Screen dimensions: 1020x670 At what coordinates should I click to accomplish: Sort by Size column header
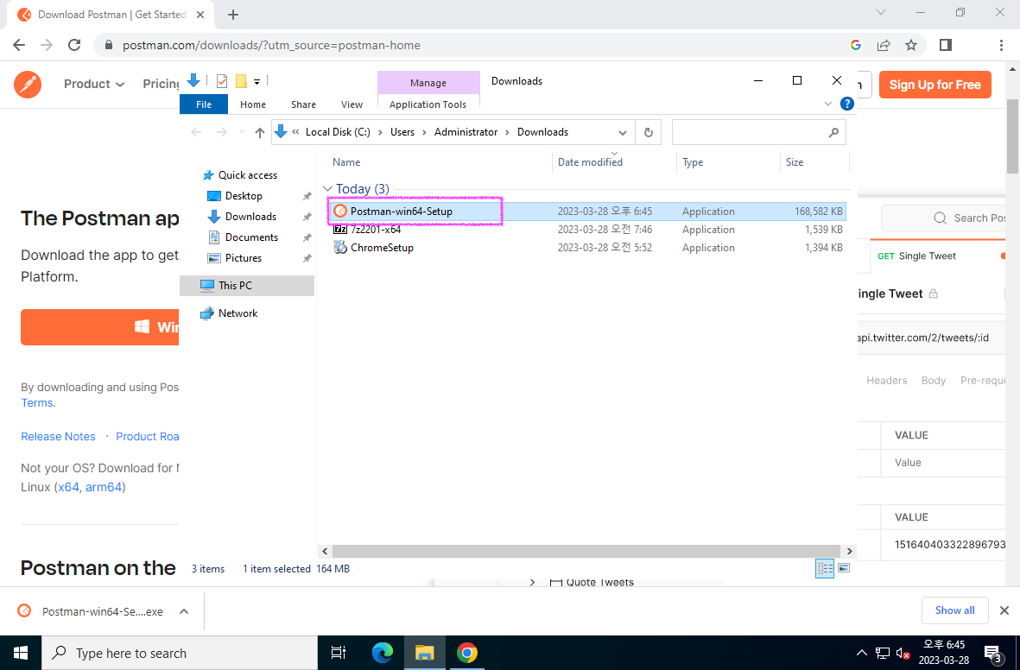[x=795, y=162]
